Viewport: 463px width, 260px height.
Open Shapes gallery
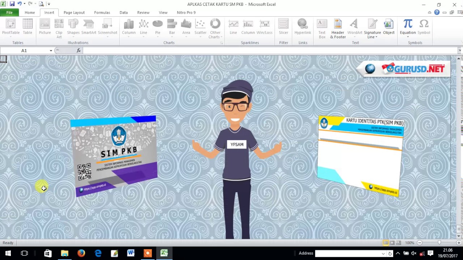pos(73,28)
